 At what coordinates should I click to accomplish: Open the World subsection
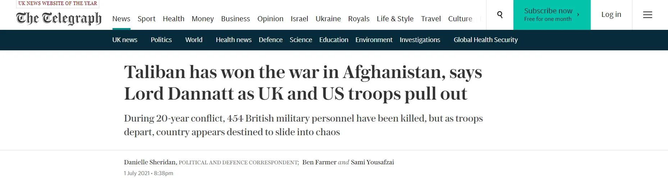194,40
